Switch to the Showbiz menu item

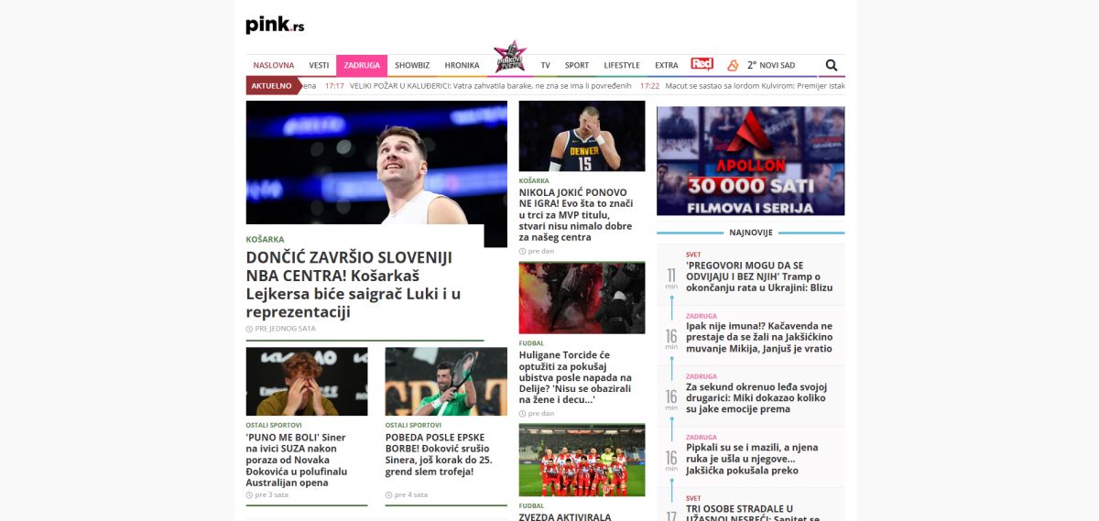pos(412,65)
